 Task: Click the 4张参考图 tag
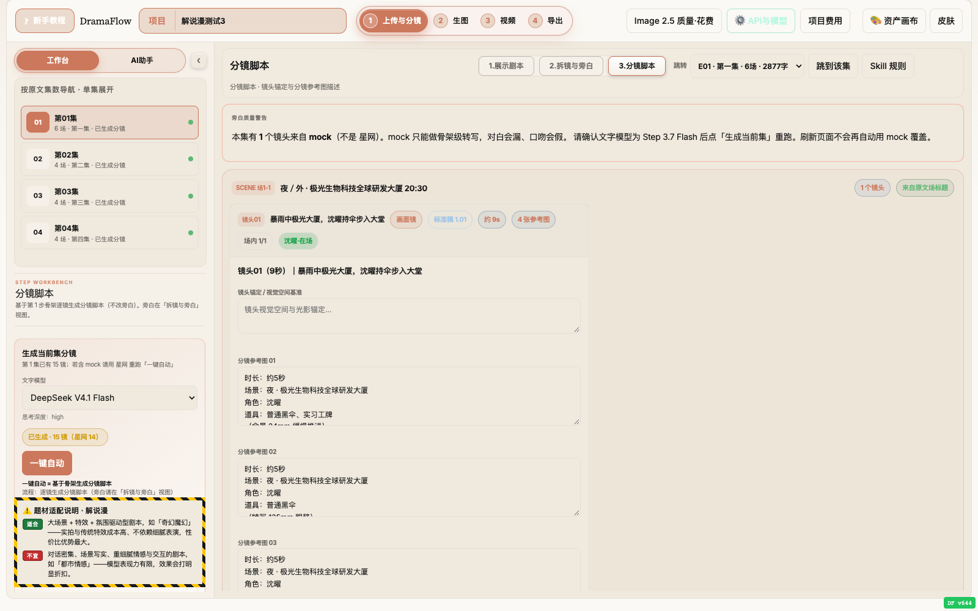(534, 220)
